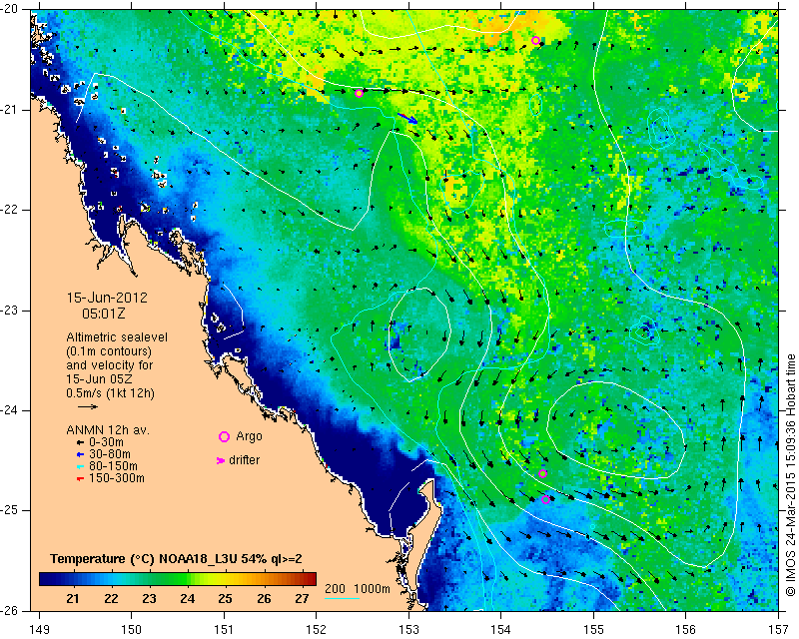Click the blue 30-80m arrow legend symbol
Screen dimensions: 799x639
click(80, 454)
